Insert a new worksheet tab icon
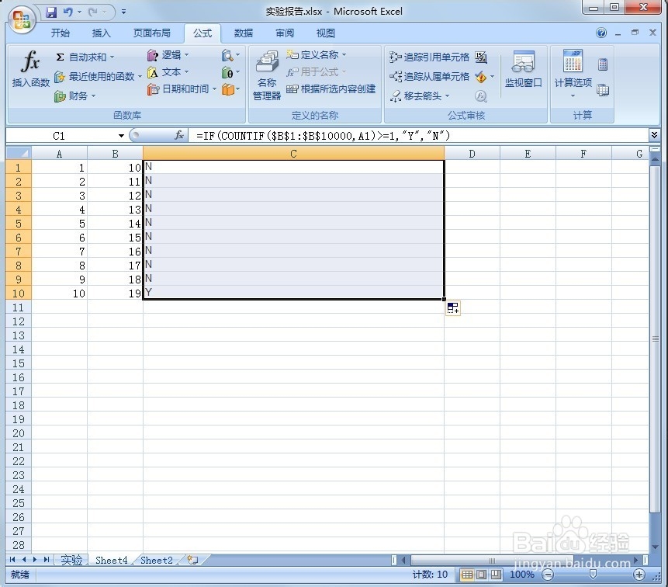Image resolution: width=668 pixels, height=587 pixels. [x=192, y=560]
